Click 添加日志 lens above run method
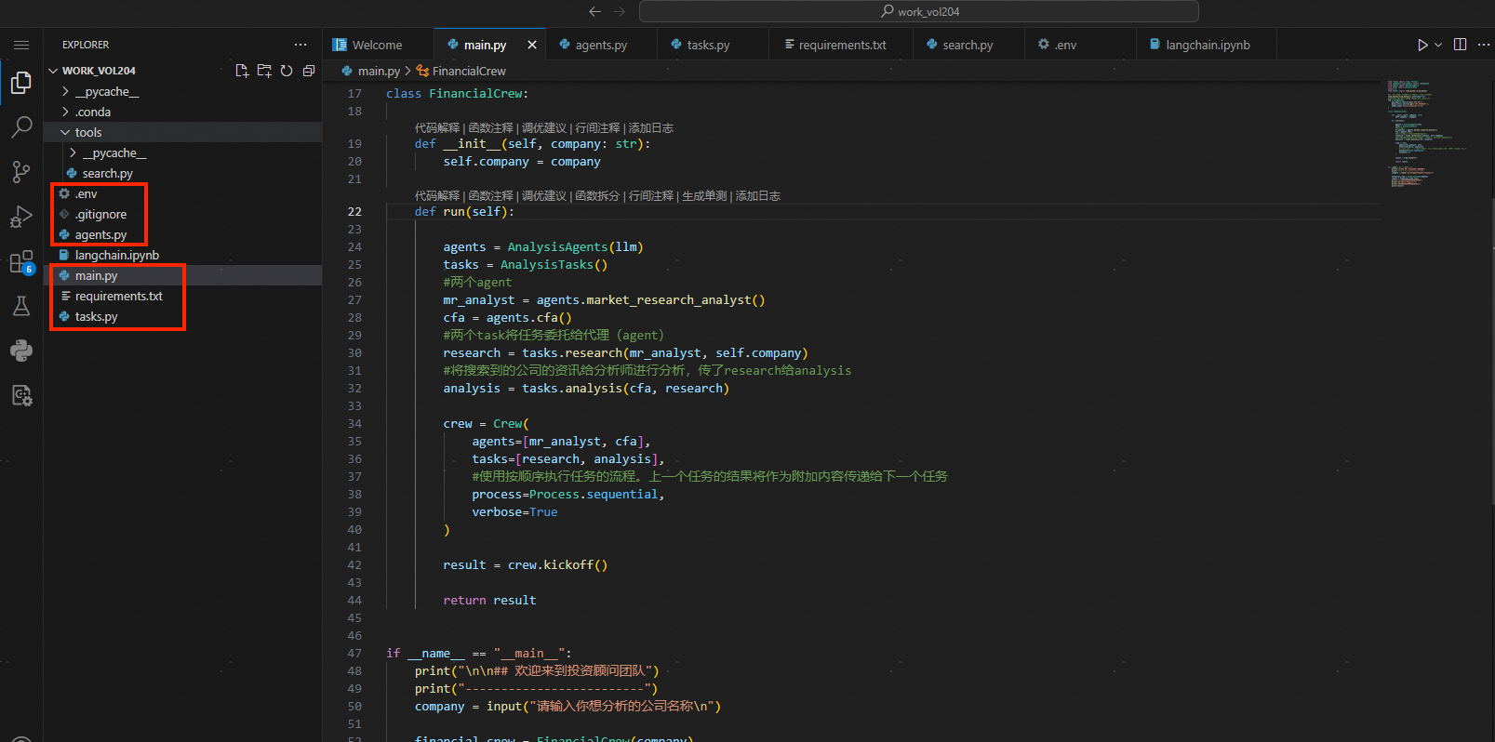 tap(758, 195)
